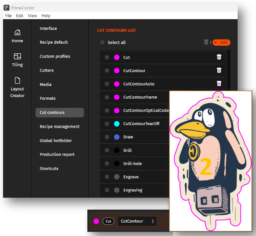The width and height of the screenshot is (256, 236).
Task: Check the Engraving row checkbox
Action: (107, 190)
